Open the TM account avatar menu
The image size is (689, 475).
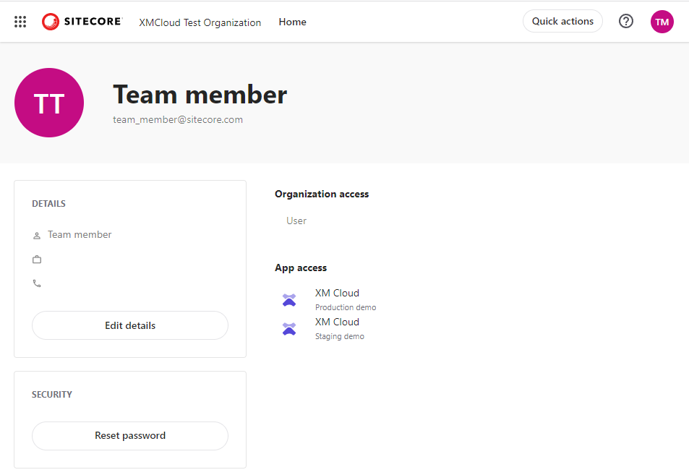(x=662, y=21)
